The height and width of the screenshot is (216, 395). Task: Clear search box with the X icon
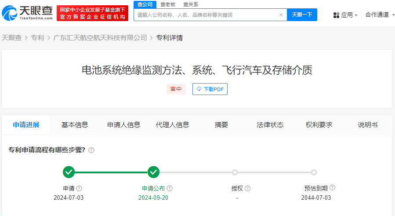click(x=281, y=15)
